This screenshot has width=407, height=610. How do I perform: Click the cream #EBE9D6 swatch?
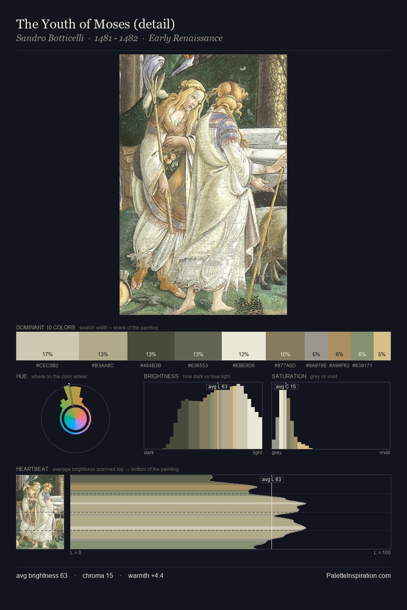(244, 346)
